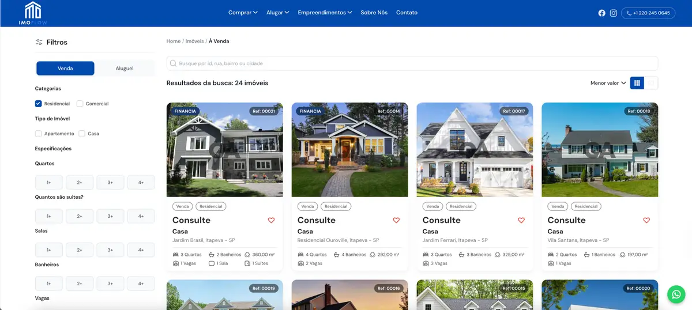692x310 pixels.
Task: Open the Facebook page icon
Action: 601,13
